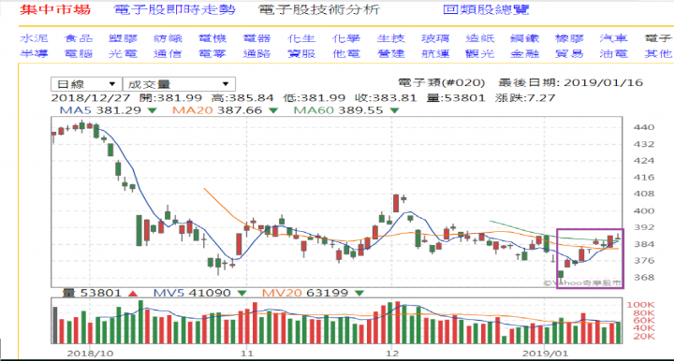Select the 塑膠 sector link
This screenshot has width=674, height=361.
click(123, 38)
